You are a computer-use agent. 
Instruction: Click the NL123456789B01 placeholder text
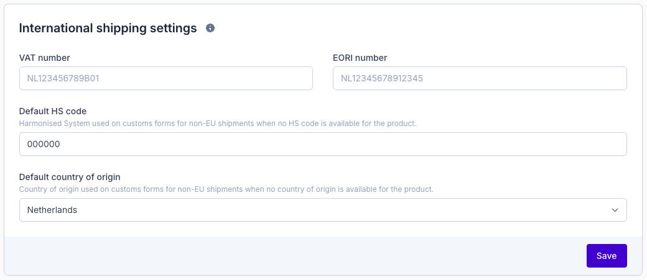[63, 79]
